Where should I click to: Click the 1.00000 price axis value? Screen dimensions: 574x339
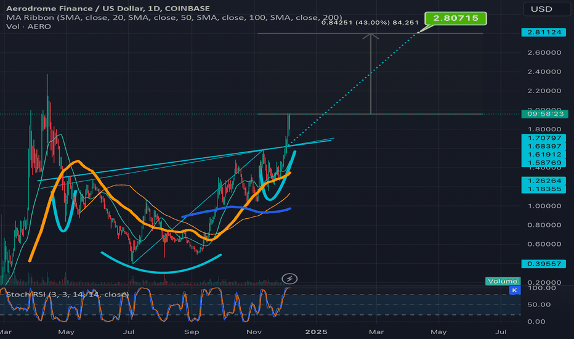coord(544,206)
